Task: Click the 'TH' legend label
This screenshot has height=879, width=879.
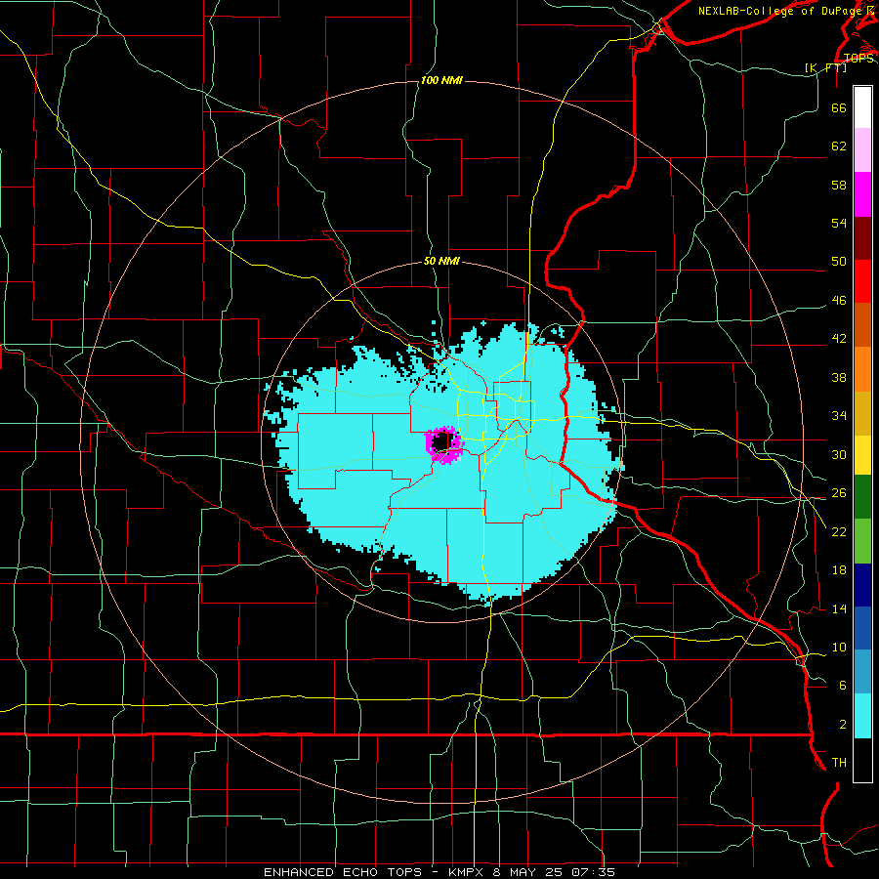Action: click(839, 763)
